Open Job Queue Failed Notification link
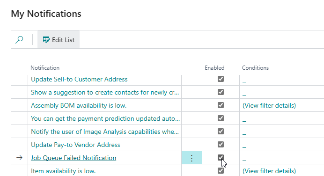Image resolution: width=324 pixels, height=176 pixels. 74,158
